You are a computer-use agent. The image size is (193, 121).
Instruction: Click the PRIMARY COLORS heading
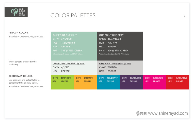[x=19, y=33]
